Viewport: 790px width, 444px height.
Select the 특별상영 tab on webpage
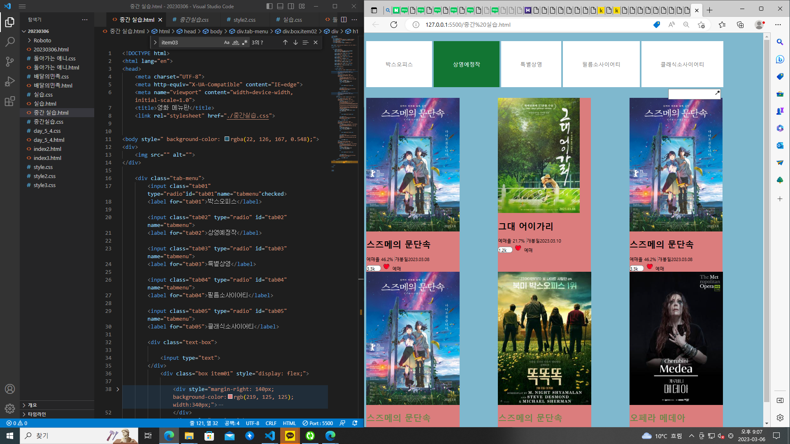[x=531, y=64]
